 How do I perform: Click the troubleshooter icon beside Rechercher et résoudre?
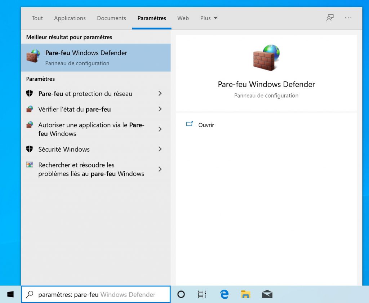30,165
